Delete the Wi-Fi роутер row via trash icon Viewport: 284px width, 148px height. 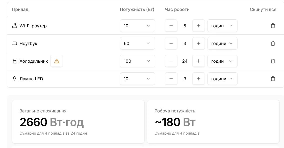[x=273, y=26]
